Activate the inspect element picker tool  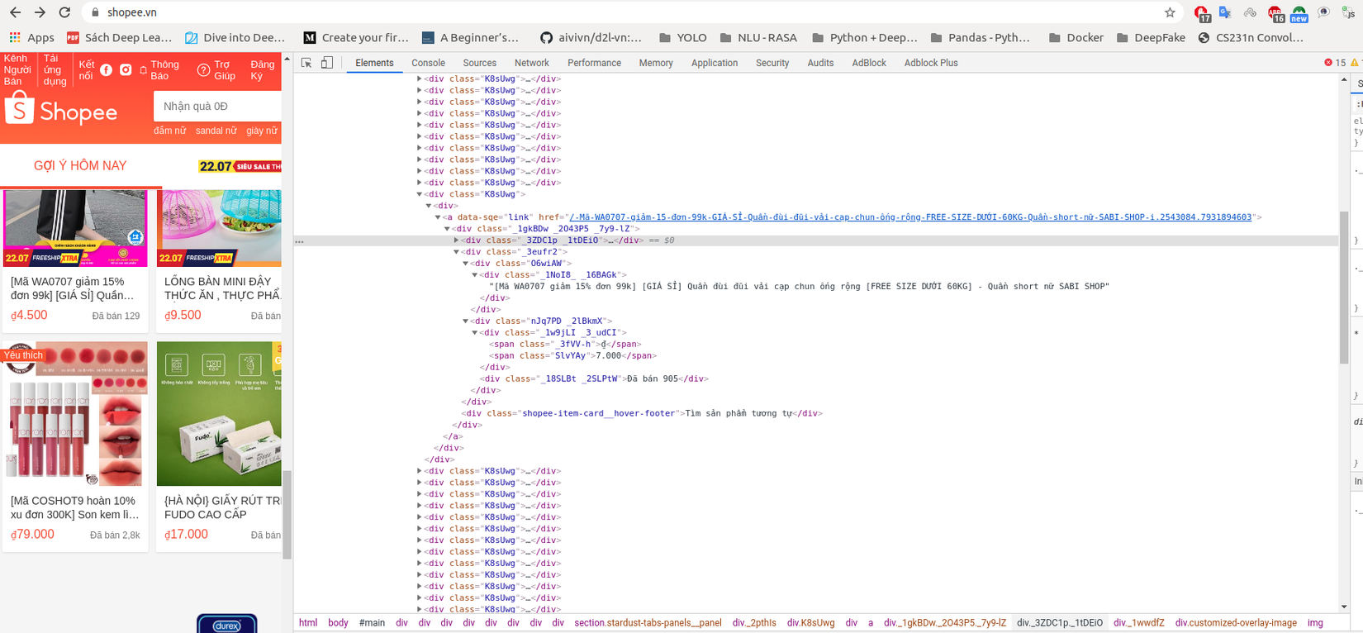306,63
